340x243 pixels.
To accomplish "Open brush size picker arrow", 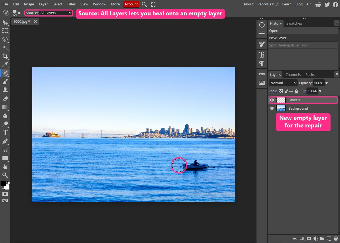I will pos(19,13).
